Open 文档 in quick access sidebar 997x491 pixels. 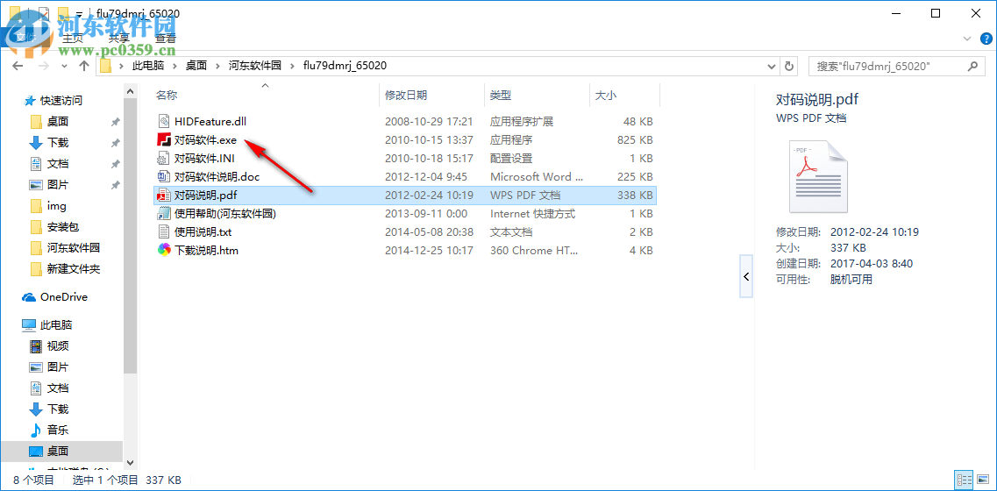point(58,163)
